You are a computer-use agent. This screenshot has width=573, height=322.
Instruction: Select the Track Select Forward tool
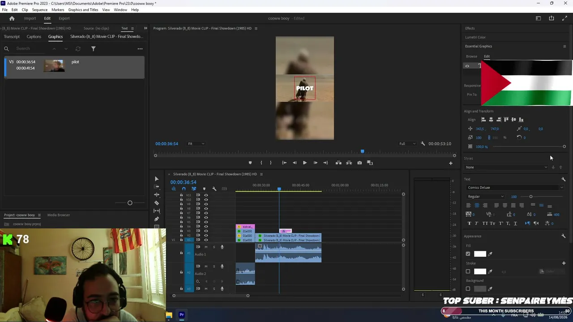tap(156, 187)
